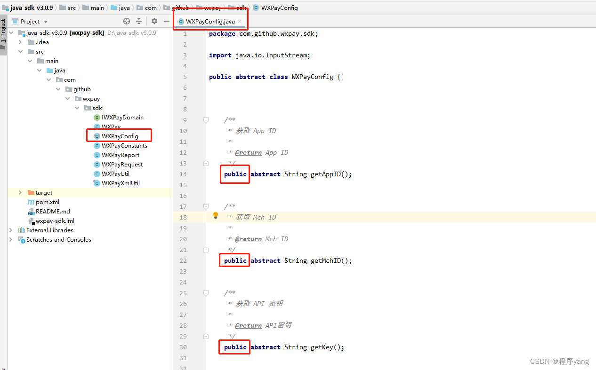
Task: Collapse the sdk package node
Action: pyautogui.click(x=77, y=108)
